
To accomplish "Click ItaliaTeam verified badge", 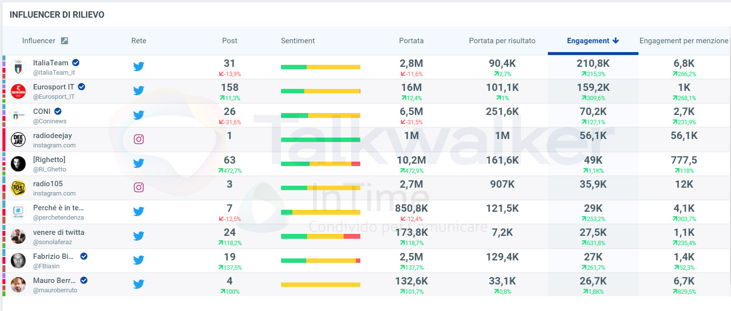I will pos(76,62).
